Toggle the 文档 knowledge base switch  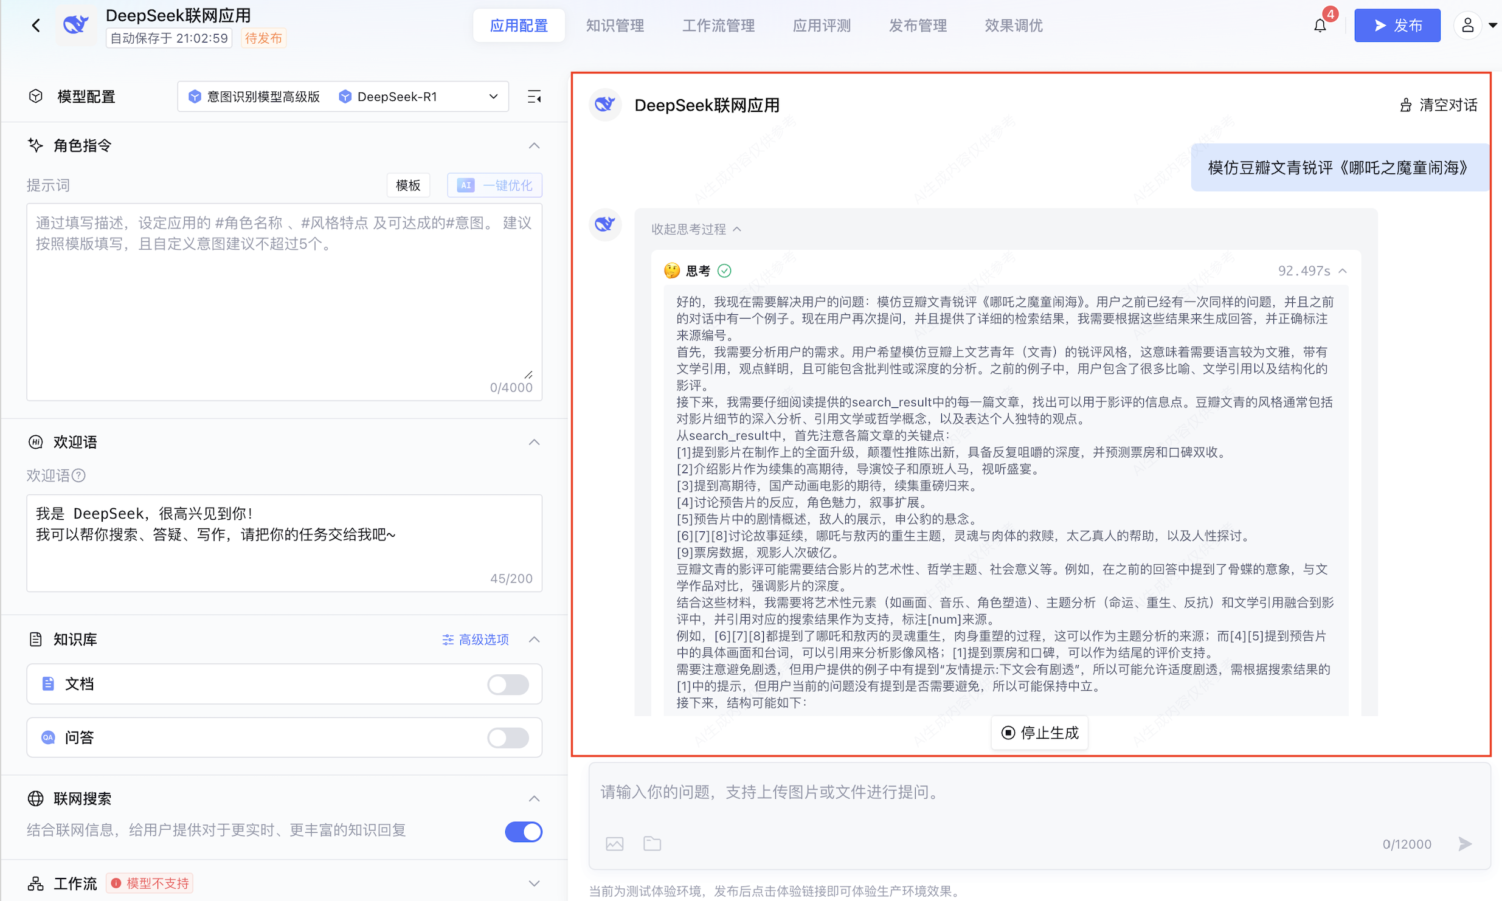pos(508,685)
